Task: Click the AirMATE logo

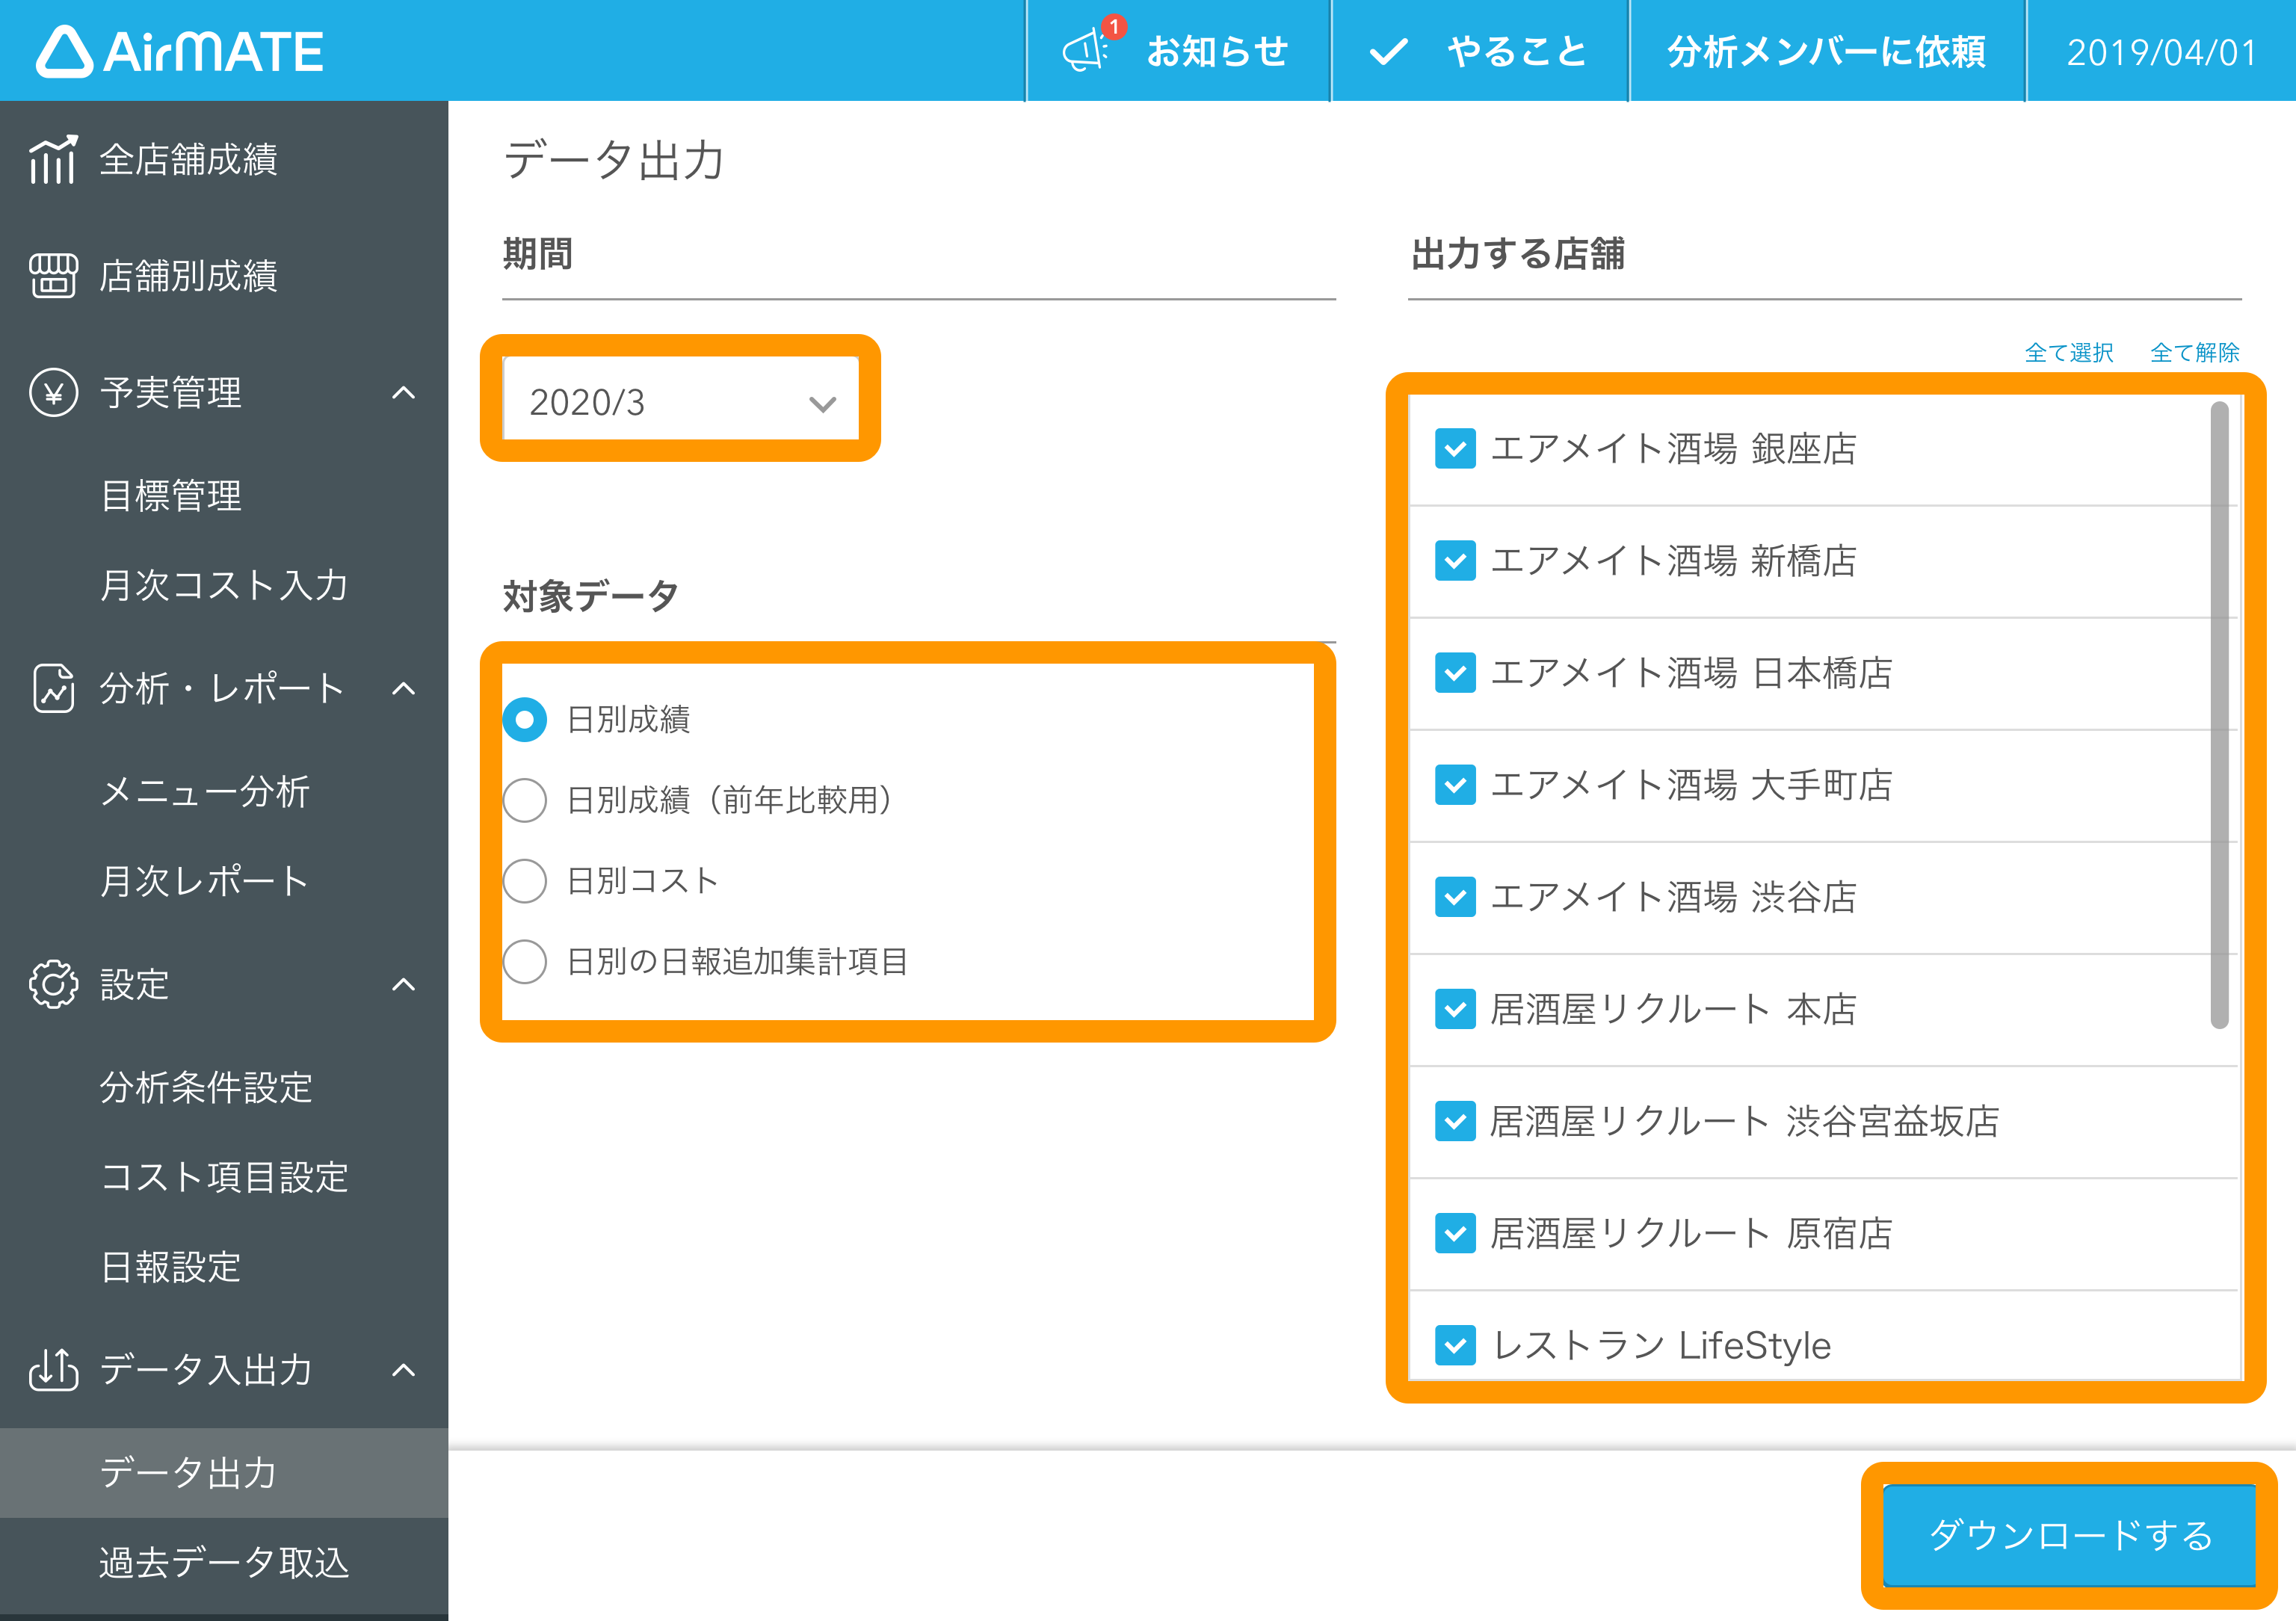Action: point(180,51)
